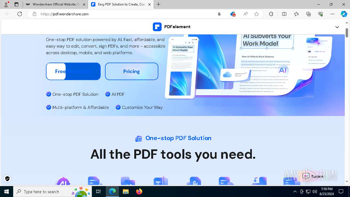Open the shopping coupons tag icon
This screenshot has width=350, height=197.
click(233, 14)
